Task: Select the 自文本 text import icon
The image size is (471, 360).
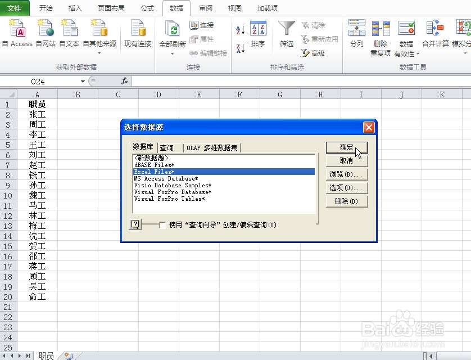Action: point(69,34)
